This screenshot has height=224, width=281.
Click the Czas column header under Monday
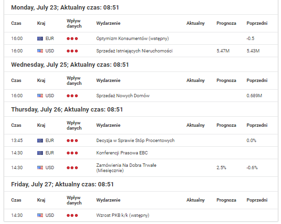16,23
